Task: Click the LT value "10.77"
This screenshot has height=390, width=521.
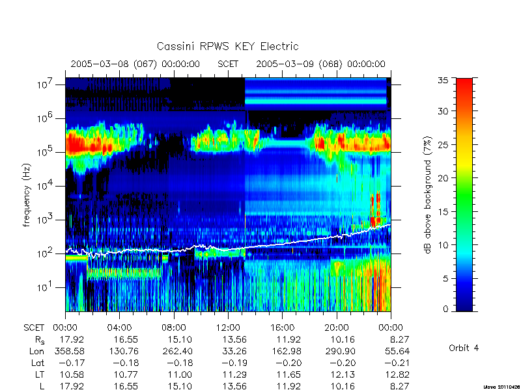Action: coord(126,374)
